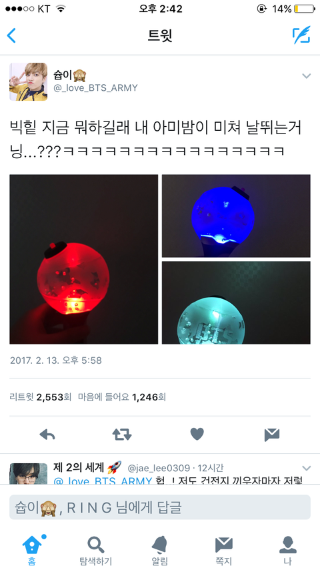This screenshot has width=320, height=570.
Task: Open the compose tweet feather icon
Action: (301, 35)
